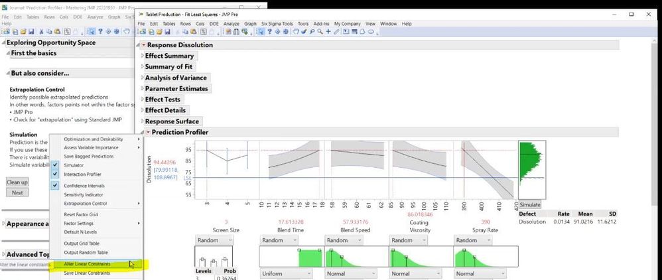Screen dimensions: 662x280
Task: Select the line drawing tool in Tablet Production toolbar
Action: (x=336, y=32)
